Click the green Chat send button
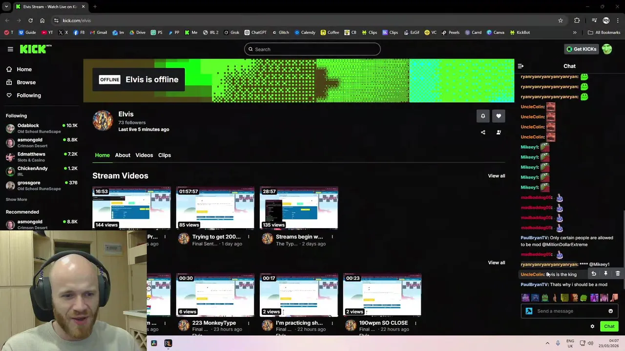Viewport: 625px width, 351px height. click(609, 327)
